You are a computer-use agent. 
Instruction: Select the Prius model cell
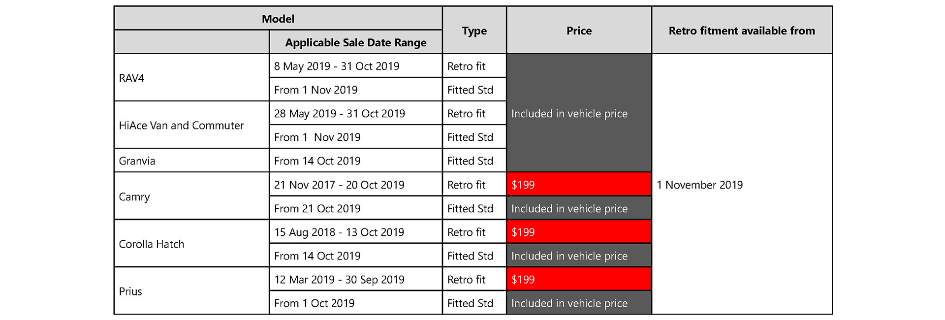191,291
